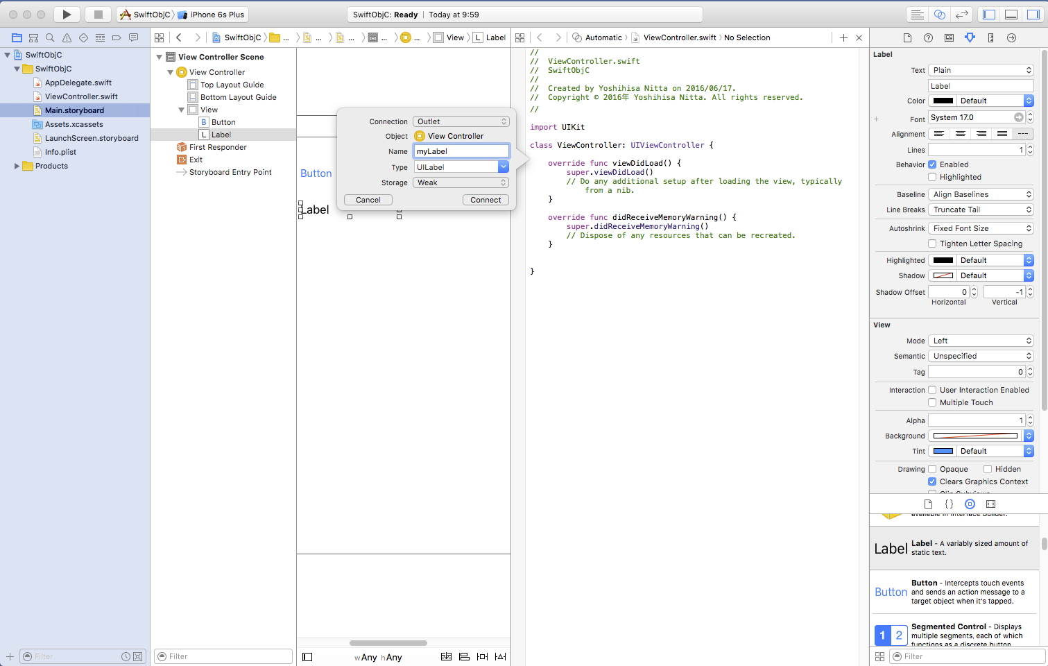
Task: Open the Version editor
Action: click(962, 15)
